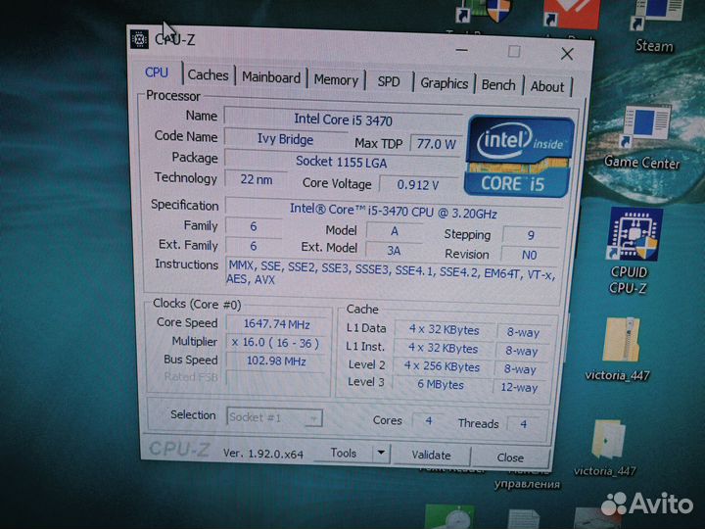Switch to the Bench tab

click(x=498, y=85)
